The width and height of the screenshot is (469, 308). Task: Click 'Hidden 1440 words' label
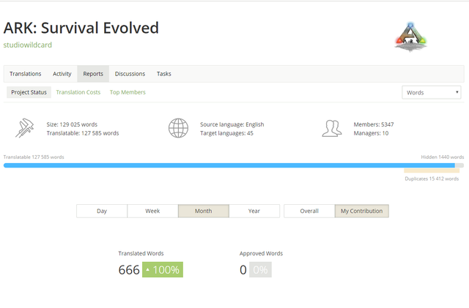coord(443,157)
